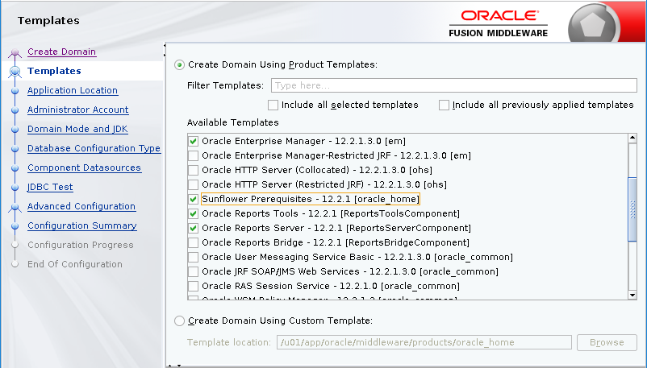Click the Browse button
The height and width of the screenshot is (368, 647).
click(606, 342)
